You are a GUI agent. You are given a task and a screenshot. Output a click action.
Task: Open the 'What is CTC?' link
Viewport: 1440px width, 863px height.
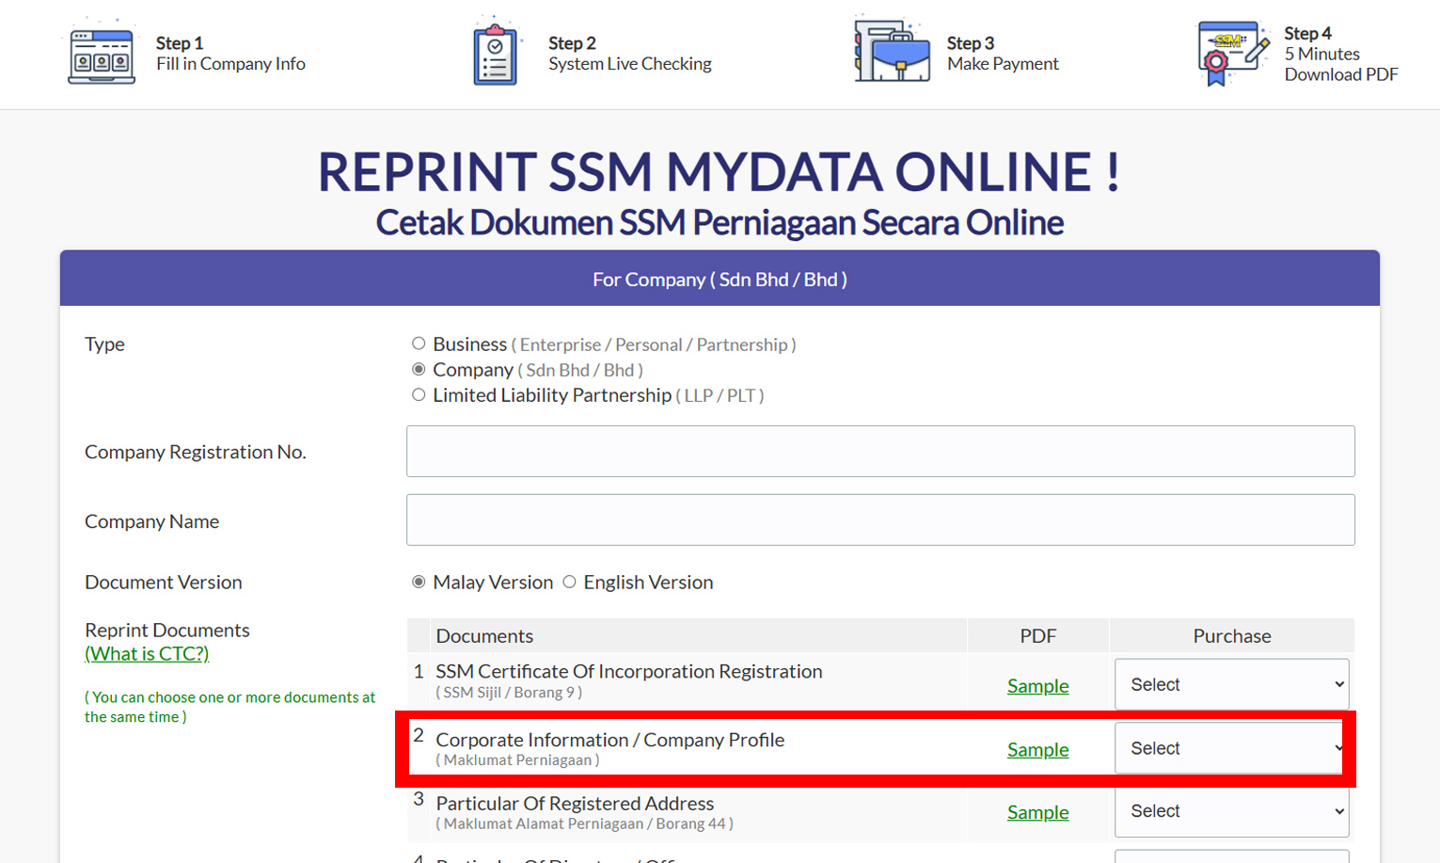point(147,653)
